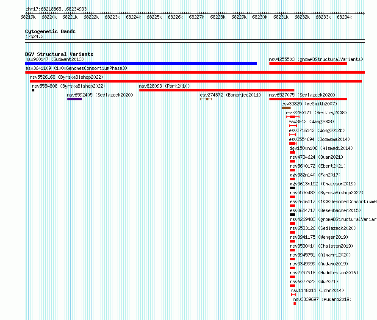Open esv2656517 1000GenomesConsortium label
Image resolution: width=377 pixels, height=320 pixels.
pyautogui.click(x=333, y=201)
